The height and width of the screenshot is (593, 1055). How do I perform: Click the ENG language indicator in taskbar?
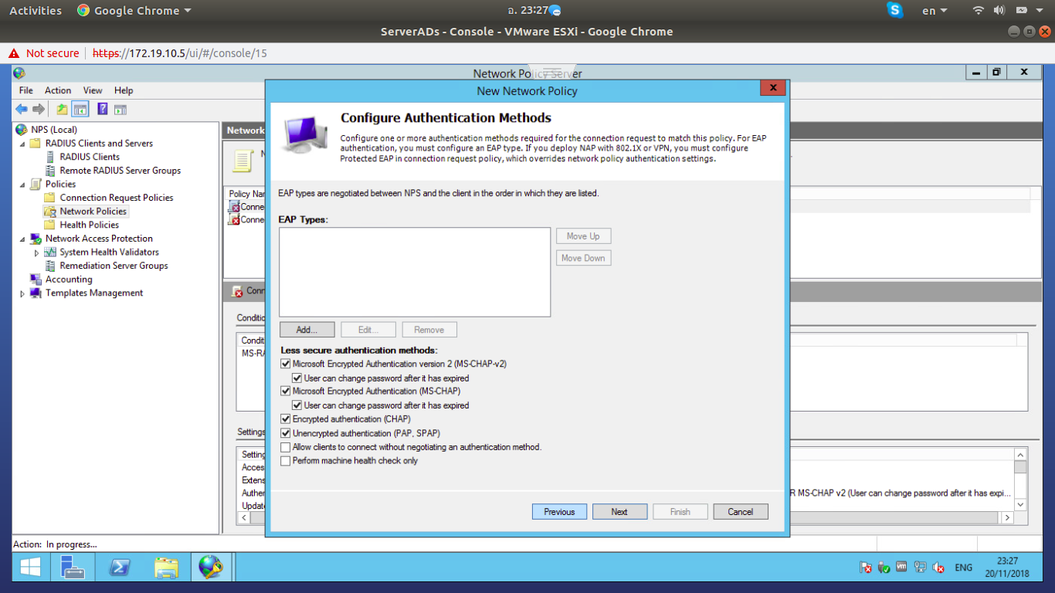pos(963,568)
